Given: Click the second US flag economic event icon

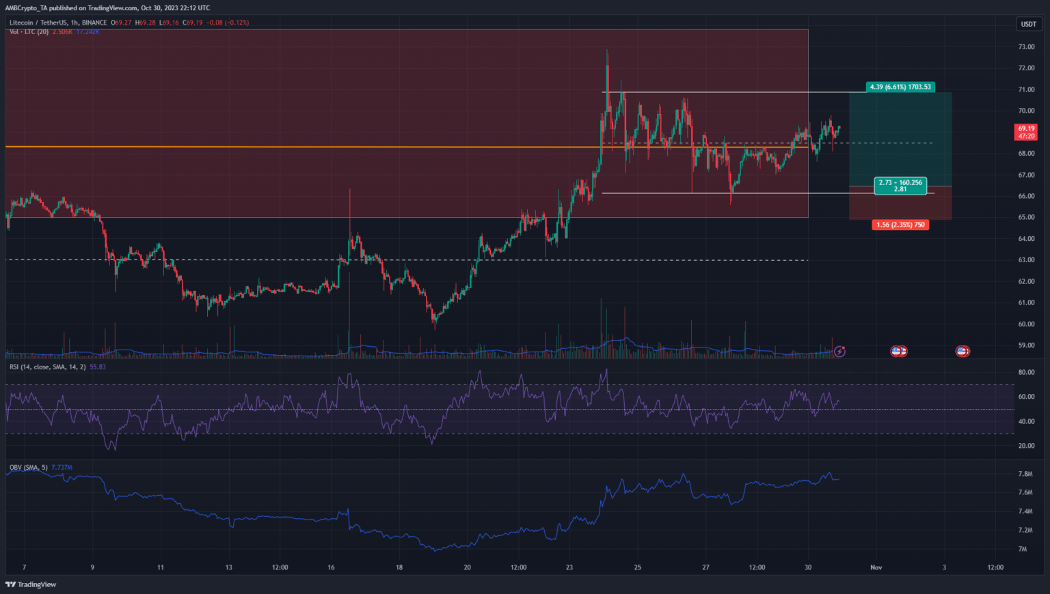Looking at the screenshot, I should pos(962,352).
